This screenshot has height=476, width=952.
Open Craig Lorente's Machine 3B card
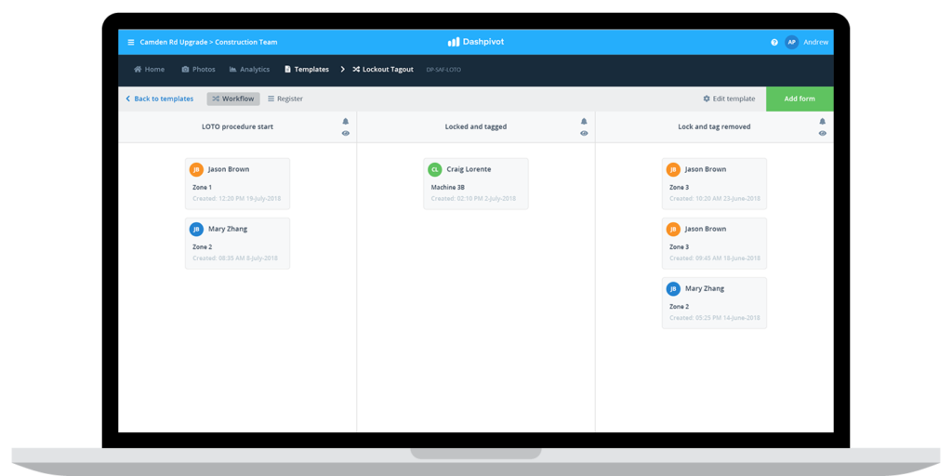[476, 184]
